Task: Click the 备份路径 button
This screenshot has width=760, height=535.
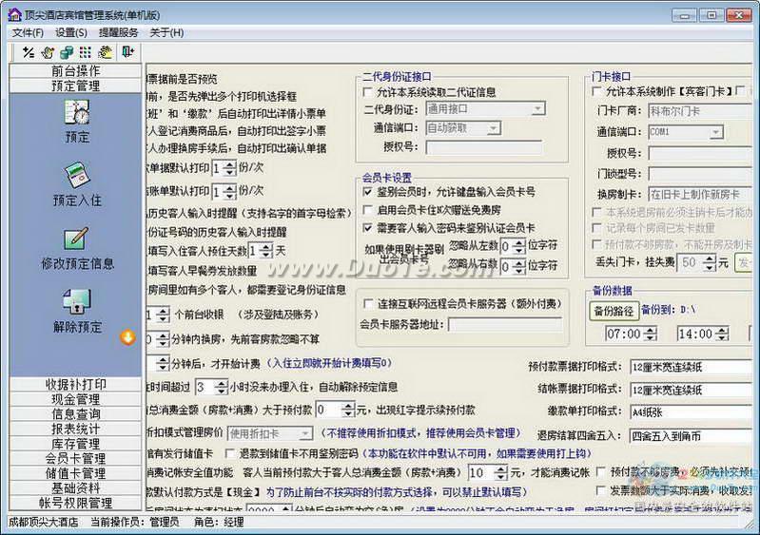Action: 614,311
